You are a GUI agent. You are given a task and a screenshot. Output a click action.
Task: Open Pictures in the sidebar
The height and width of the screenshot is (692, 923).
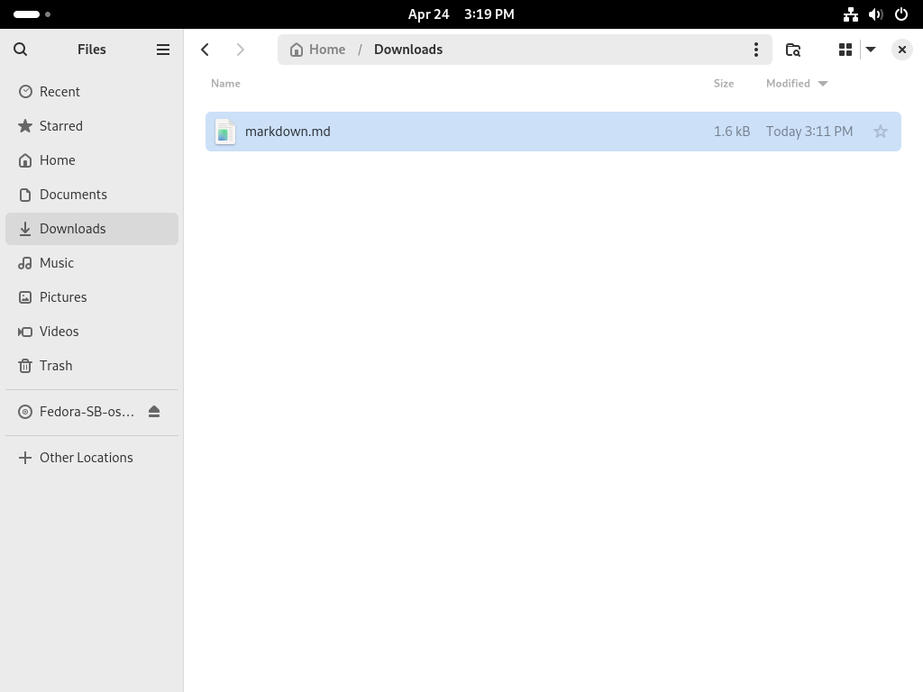pyautogui.click(x=92, y=297)
